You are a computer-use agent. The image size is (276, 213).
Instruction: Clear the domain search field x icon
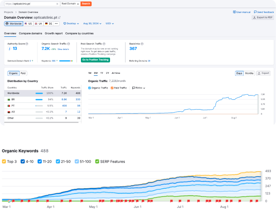coord(57,4)
